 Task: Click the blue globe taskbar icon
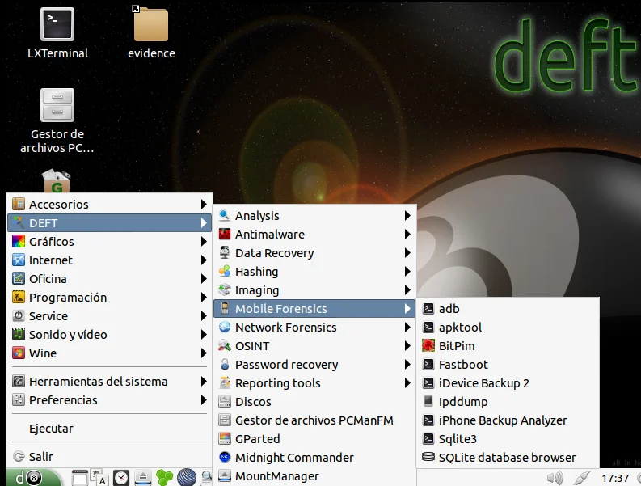[187, 477]
